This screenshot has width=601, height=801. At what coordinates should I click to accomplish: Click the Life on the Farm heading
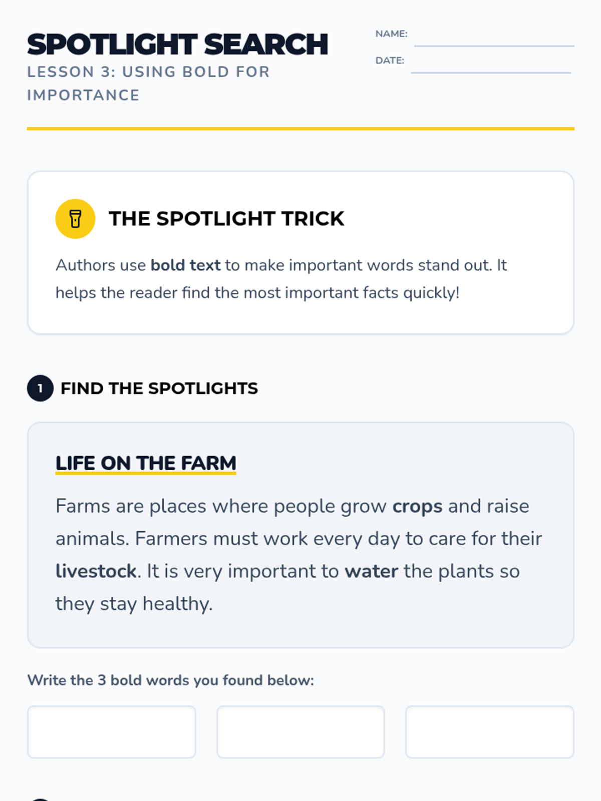tap(146, 463)
